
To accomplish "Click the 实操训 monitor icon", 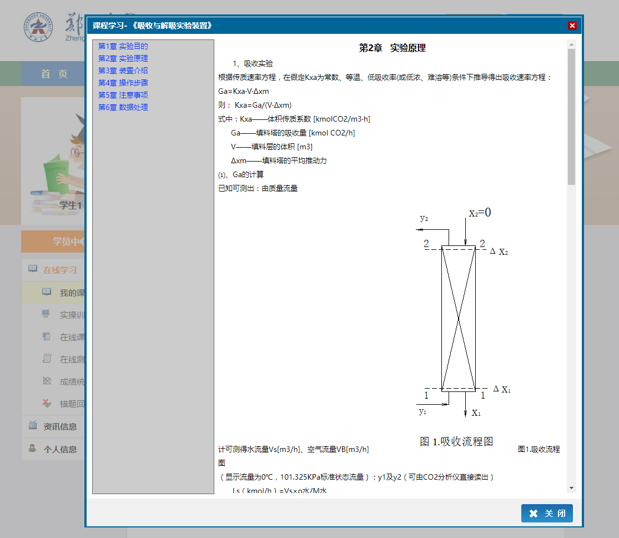I will [47, 314].
